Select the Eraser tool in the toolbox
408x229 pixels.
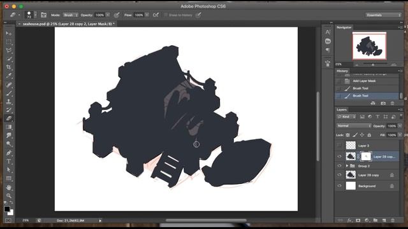pos(8,118)
